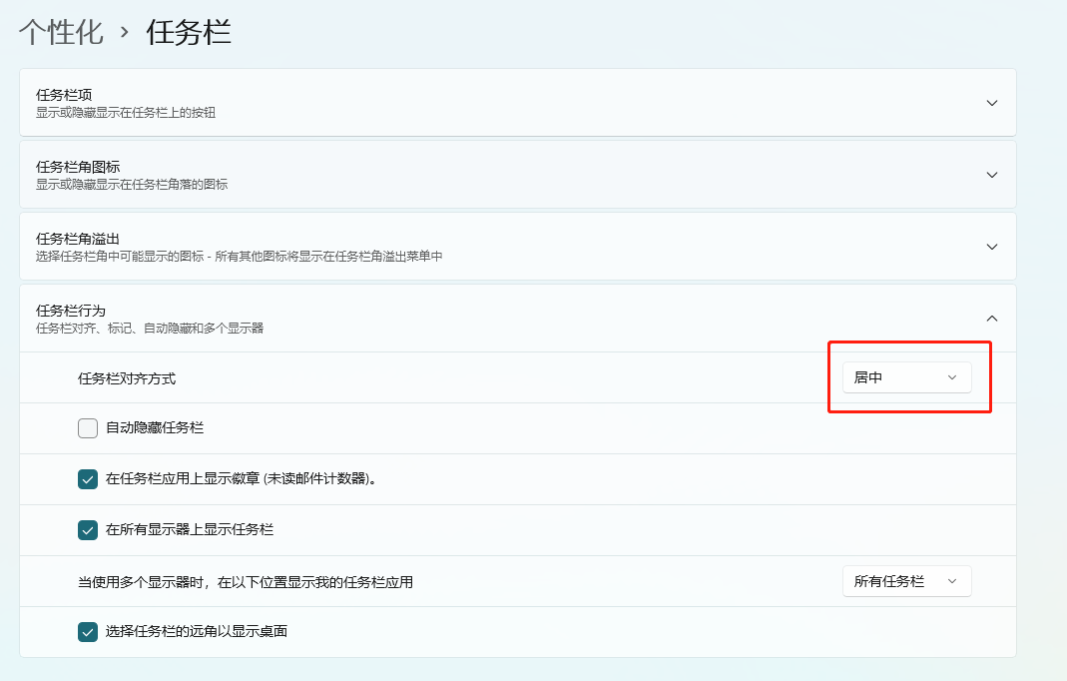
Task: Disable 在所有显示器上显示任务栏 checkbox
Action: [88, 530]
